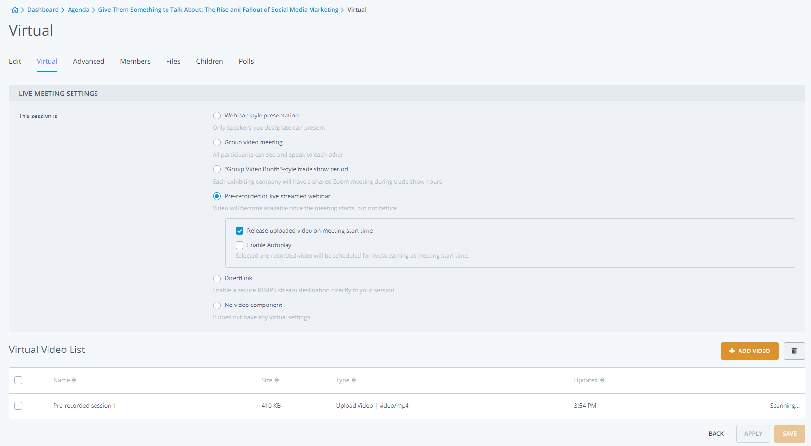This screenshot has width=811, height=446.
Task: Choose Group Video Booth-style trade show option
Action: 217,169
